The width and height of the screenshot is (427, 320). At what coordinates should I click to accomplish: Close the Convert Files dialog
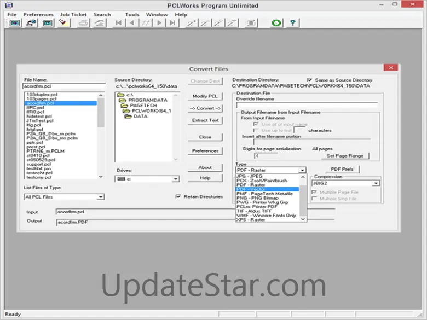[x=391, y=67]
